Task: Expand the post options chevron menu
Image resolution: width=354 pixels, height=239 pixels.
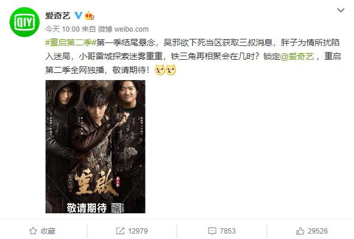Action: pyautogui.click(x=340, y=10)
